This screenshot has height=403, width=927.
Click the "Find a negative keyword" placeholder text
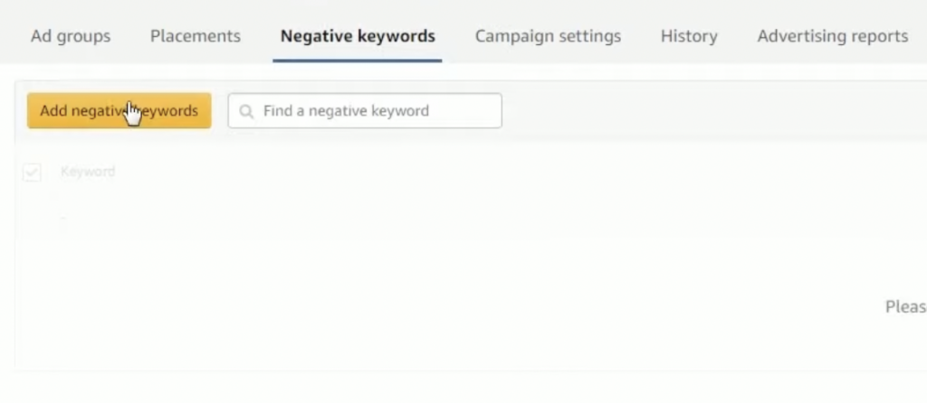pyautogui.click(x=346, y=111)
